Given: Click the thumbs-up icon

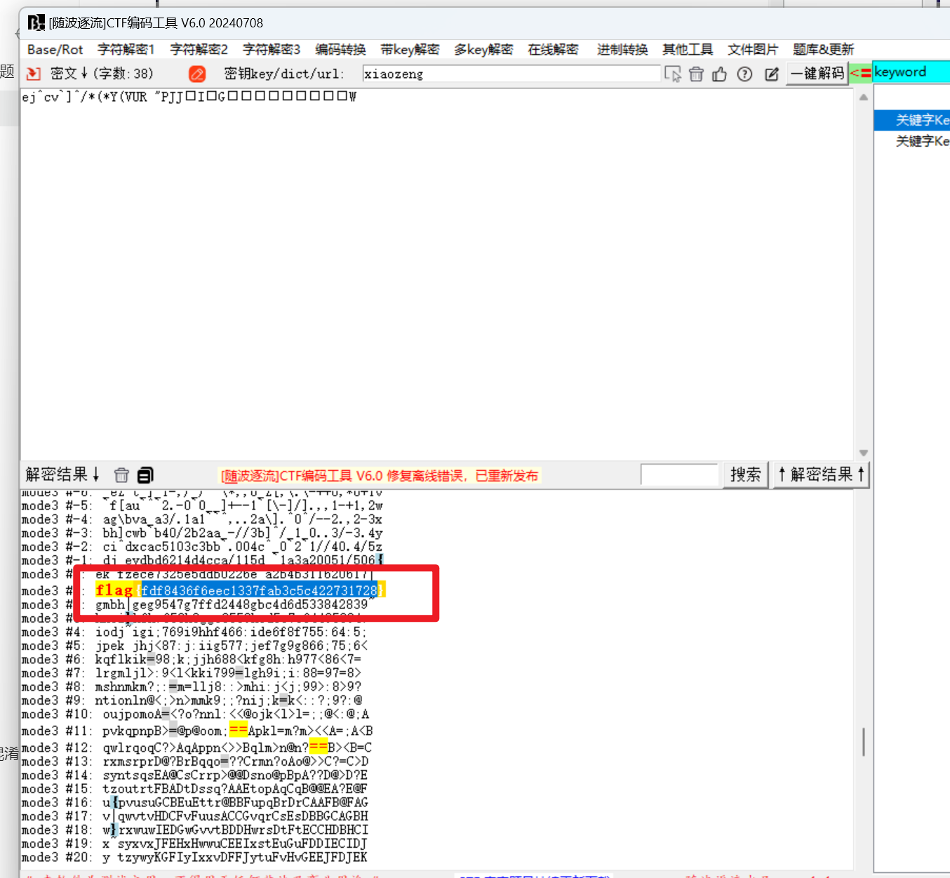Looking at the screenshot, I should [x=720, y=74].
